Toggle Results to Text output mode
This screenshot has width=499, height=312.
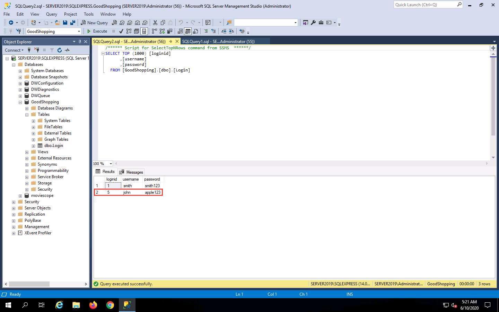180,31
